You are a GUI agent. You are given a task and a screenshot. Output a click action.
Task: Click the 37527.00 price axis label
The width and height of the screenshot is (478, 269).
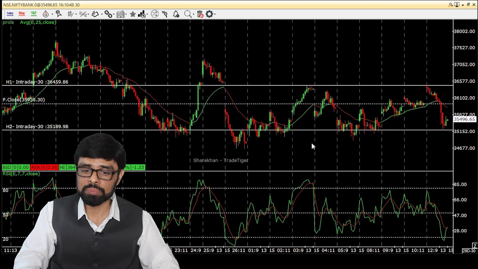465,48
